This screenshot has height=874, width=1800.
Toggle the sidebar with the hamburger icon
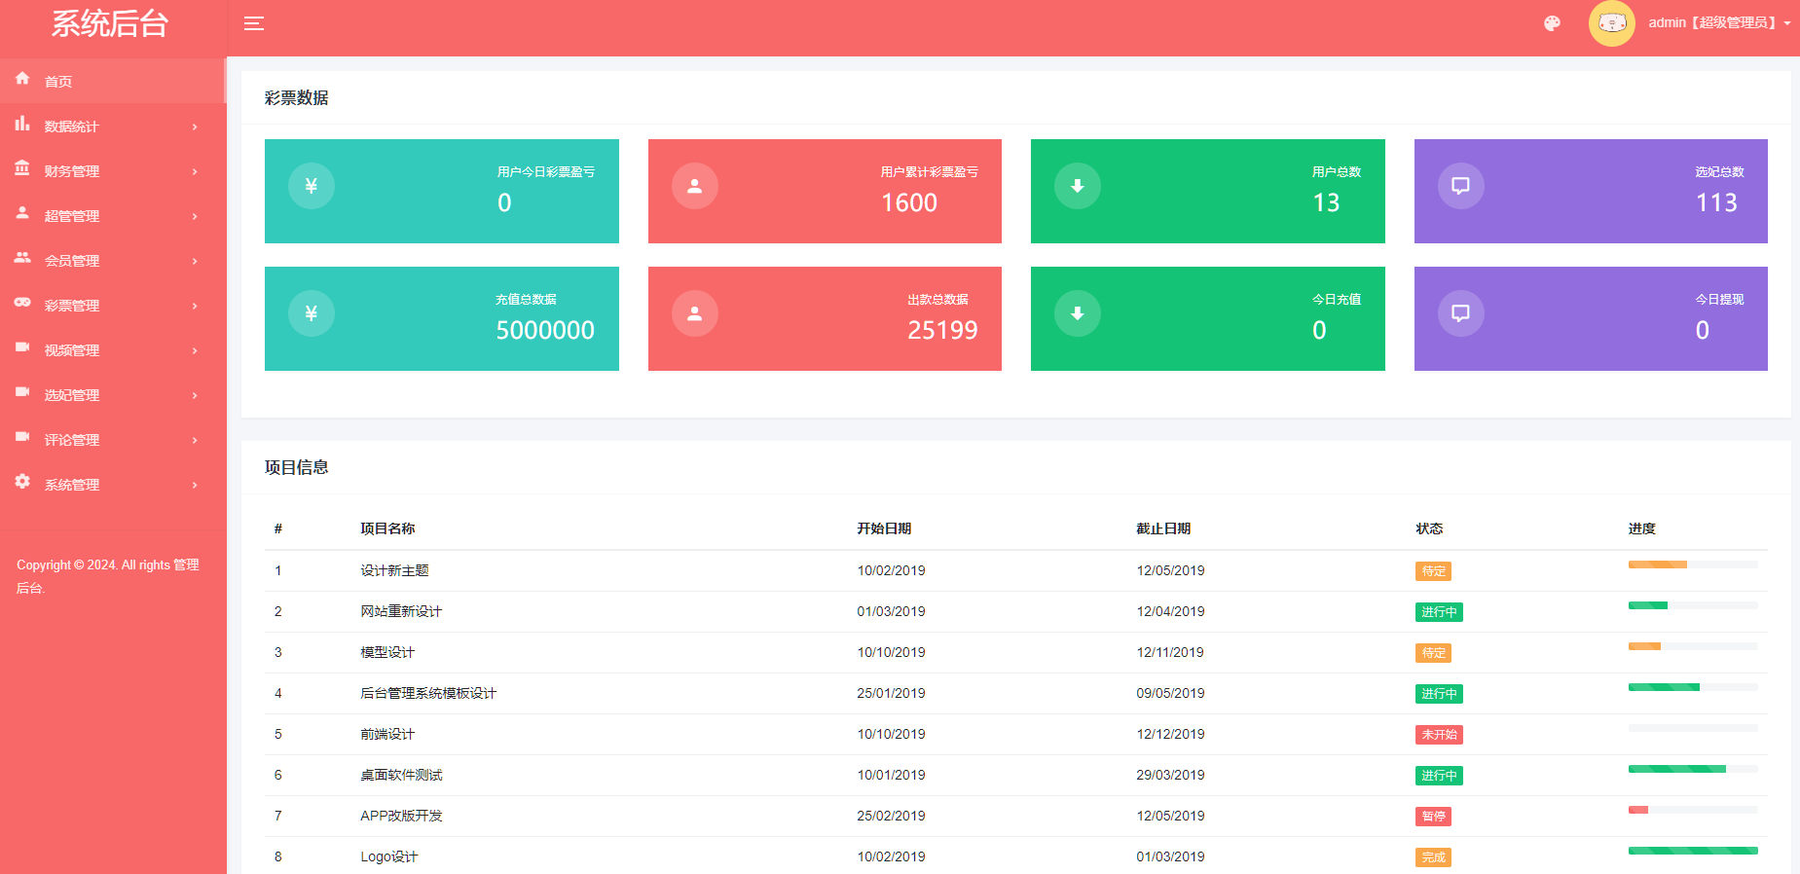pyautogui.click(x=254, y=23)
